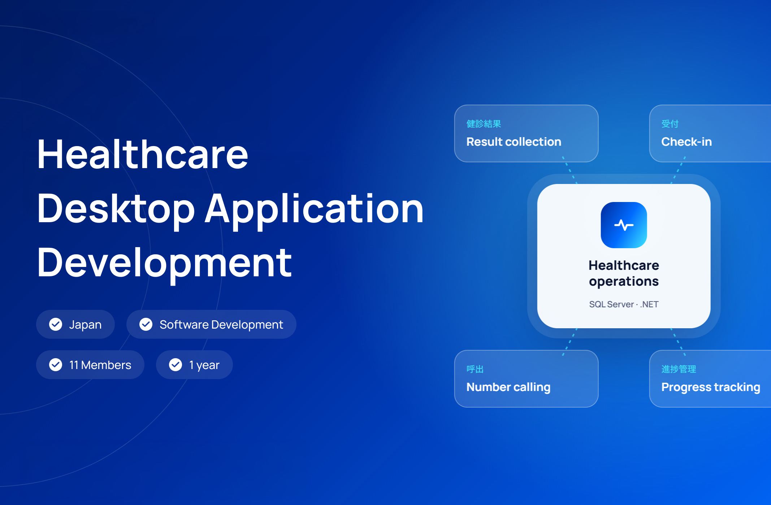
Task: Click the 進捗管理 Japanese label
Action: tap(679, 369)
